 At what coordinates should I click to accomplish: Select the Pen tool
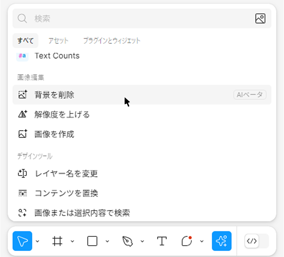pos(127,241)
